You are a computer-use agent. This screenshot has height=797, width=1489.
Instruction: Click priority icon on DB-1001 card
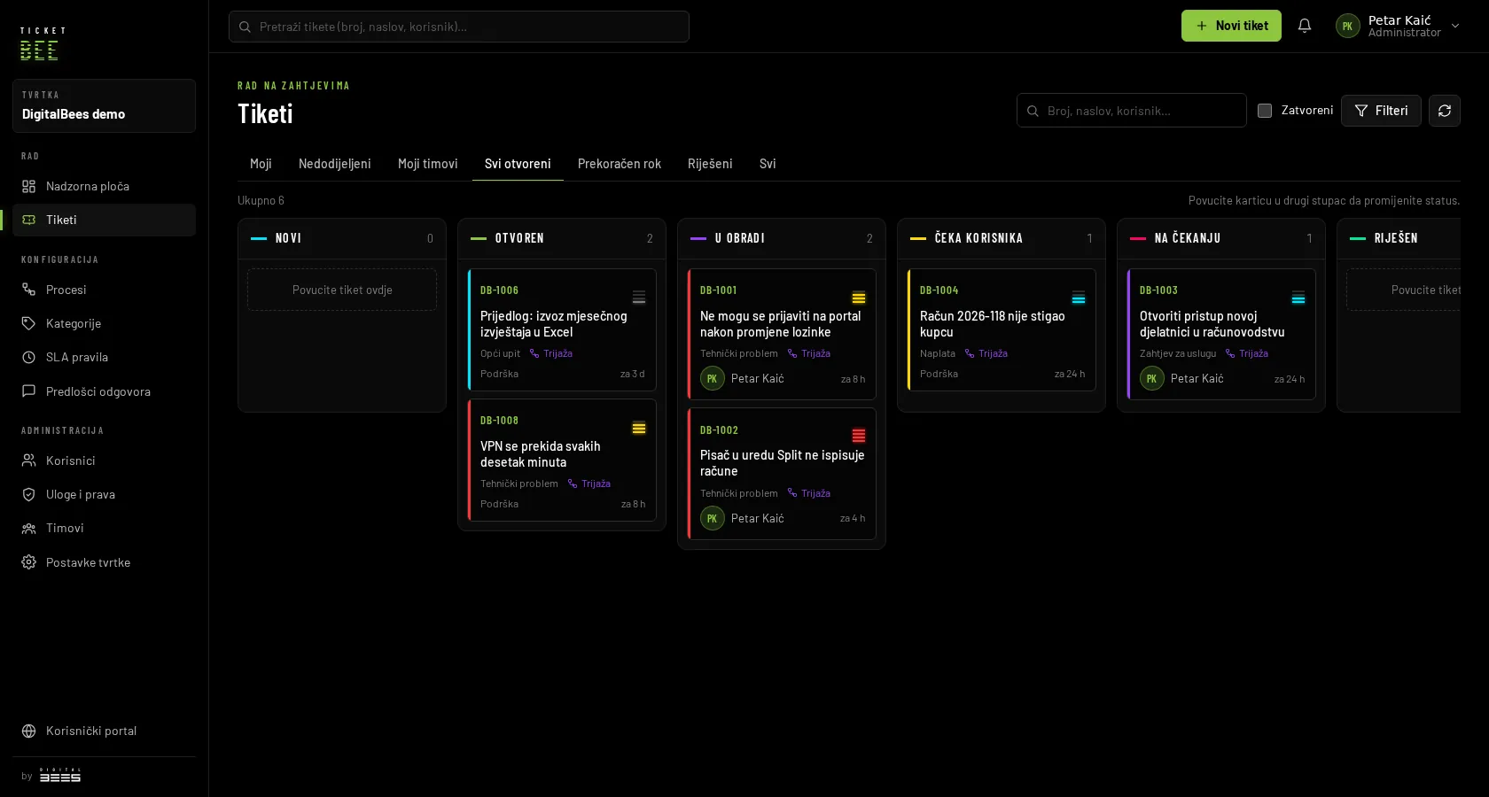(x=858, y=298)
